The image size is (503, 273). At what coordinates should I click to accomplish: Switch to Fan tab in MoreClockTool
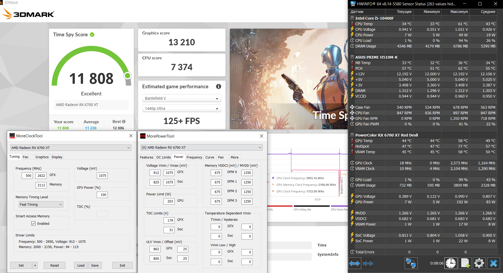26,157
